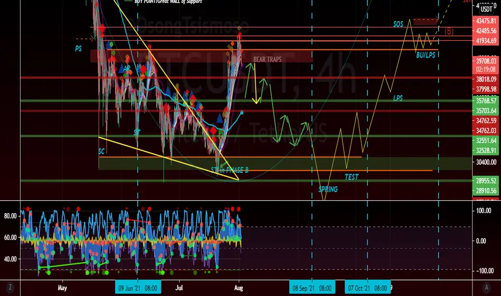
Task: Select the 42485.56 price label
Action: tap(486, 31)
